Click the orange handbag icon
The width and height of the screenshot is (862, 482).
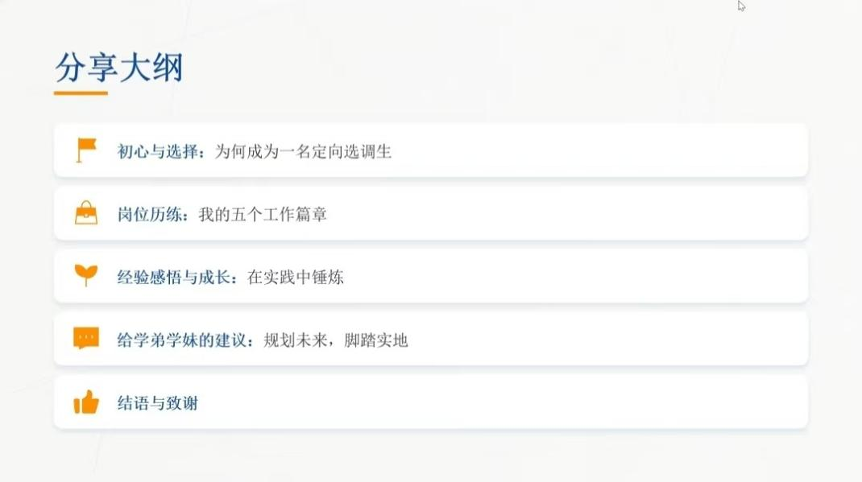[86, 213]
